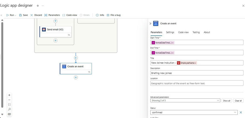Switch to the Testing tab

(196, 32)
